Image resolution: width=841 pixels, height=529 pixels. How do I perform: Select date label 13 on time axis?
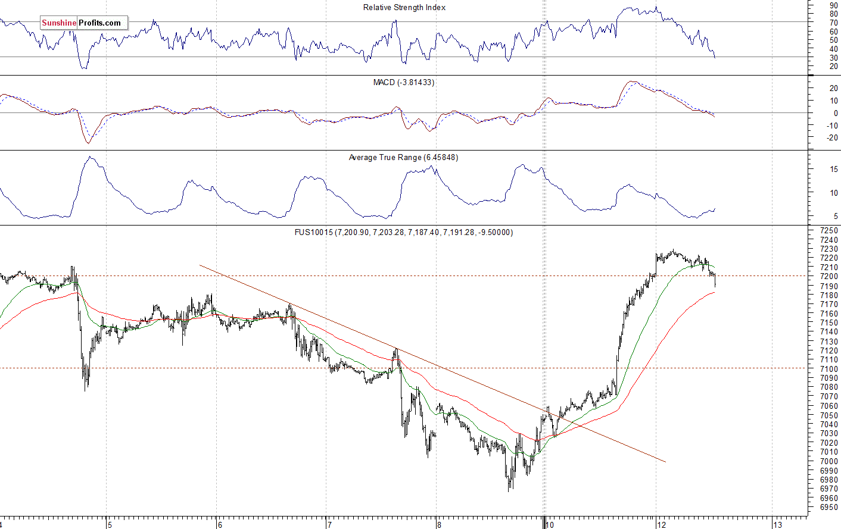click(x=777, y=525)
